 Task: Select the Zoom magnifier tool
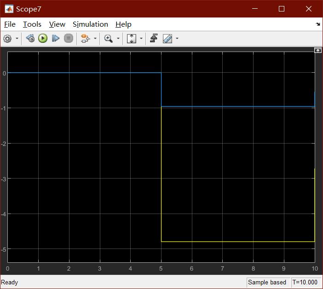click(x=109, y=39)
